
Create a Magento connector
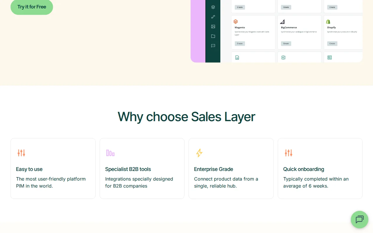(x=240, y=44)
